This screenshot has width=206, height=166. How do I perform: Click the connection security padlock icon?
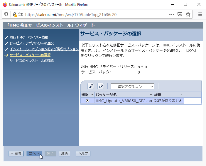pyautogui.click(x=14, y=14)
